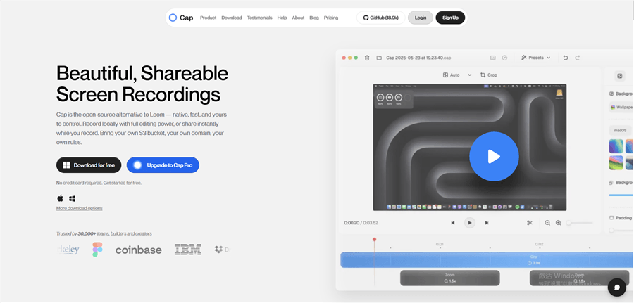Click the Login button
The height and width of the screenshot is (303, 634).
click(421, 18)
